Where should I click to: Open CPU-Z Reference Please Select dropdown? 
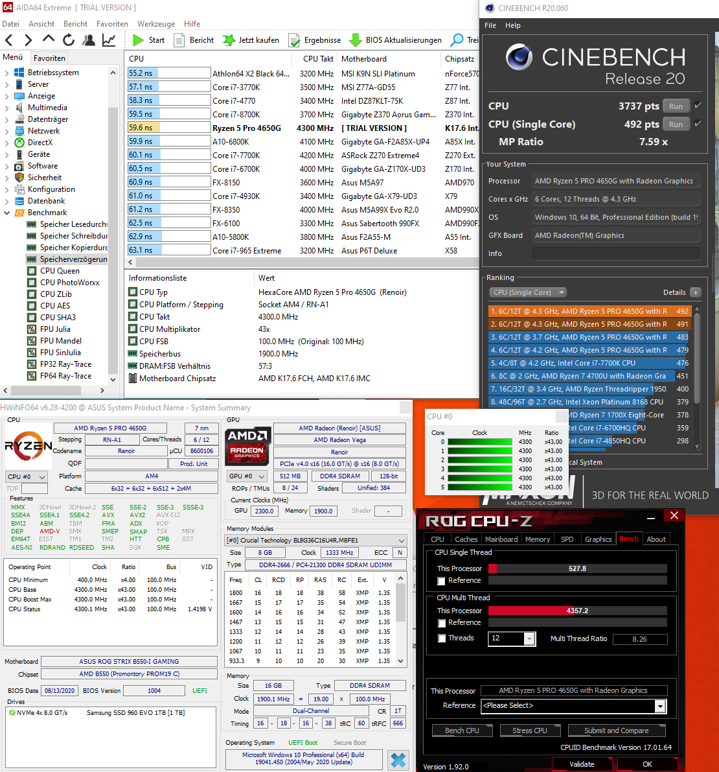point(574,705)
